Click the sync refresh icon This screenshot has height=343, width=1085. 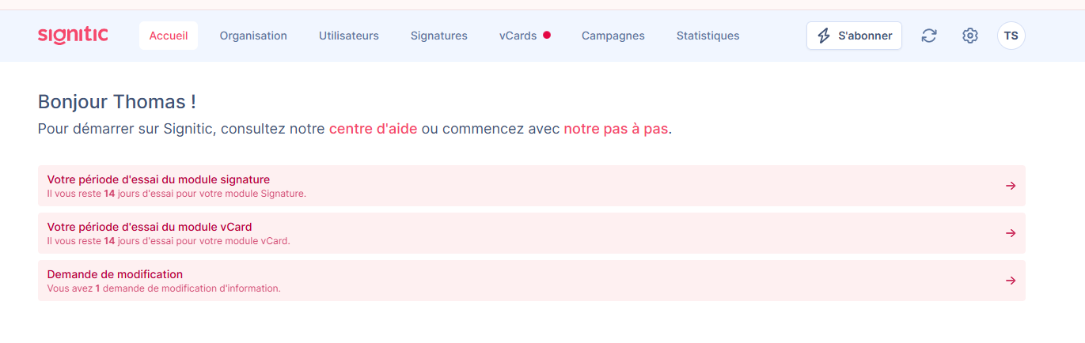pos(929,36)
